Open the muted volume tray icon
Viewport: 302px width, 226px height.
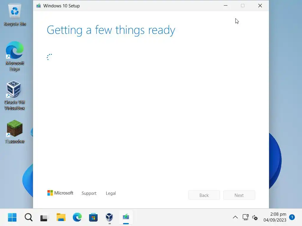point(255,217)
